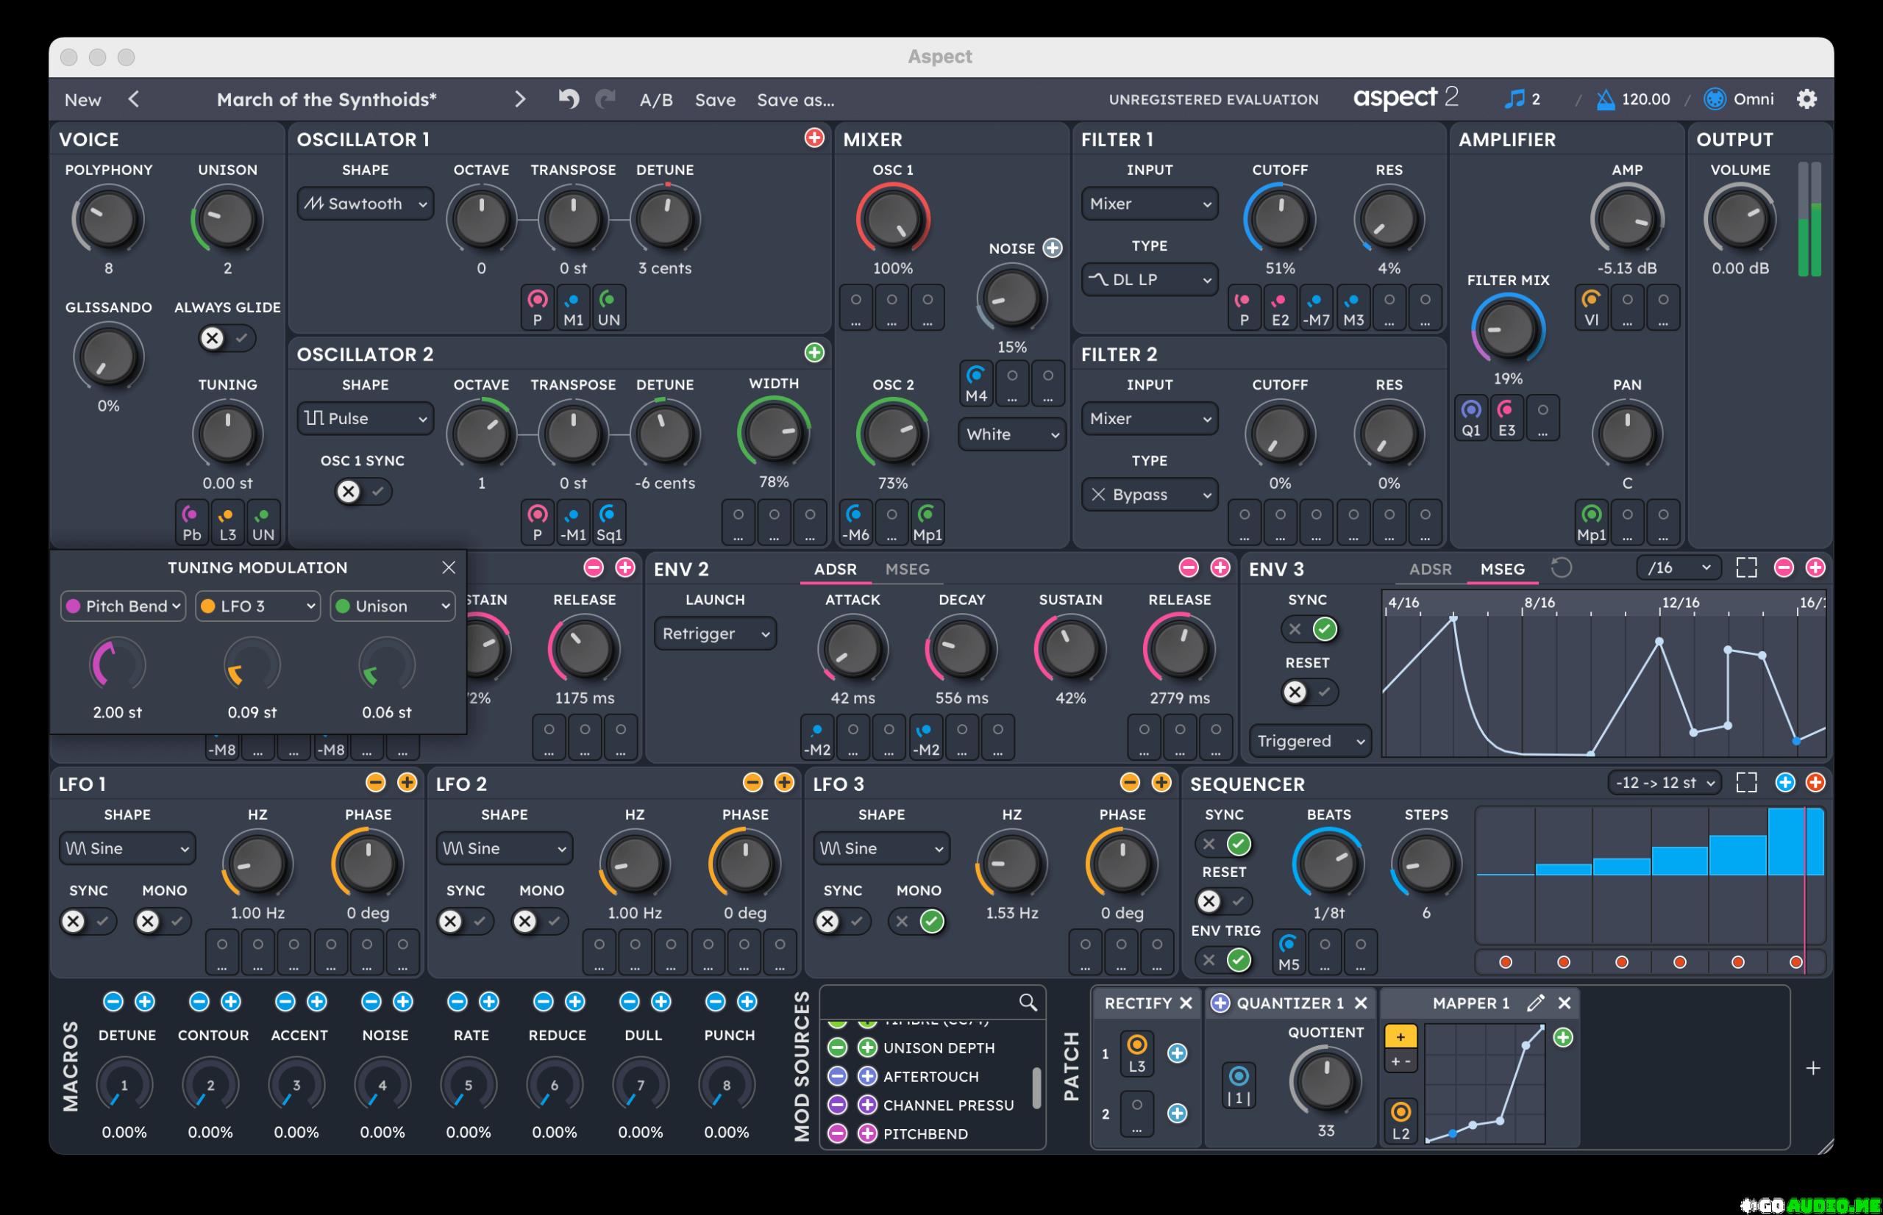Click the A/B compare button
The height and width of the screenshot is (1215, 1883).
pyautogui.click(x=656, y=100)
